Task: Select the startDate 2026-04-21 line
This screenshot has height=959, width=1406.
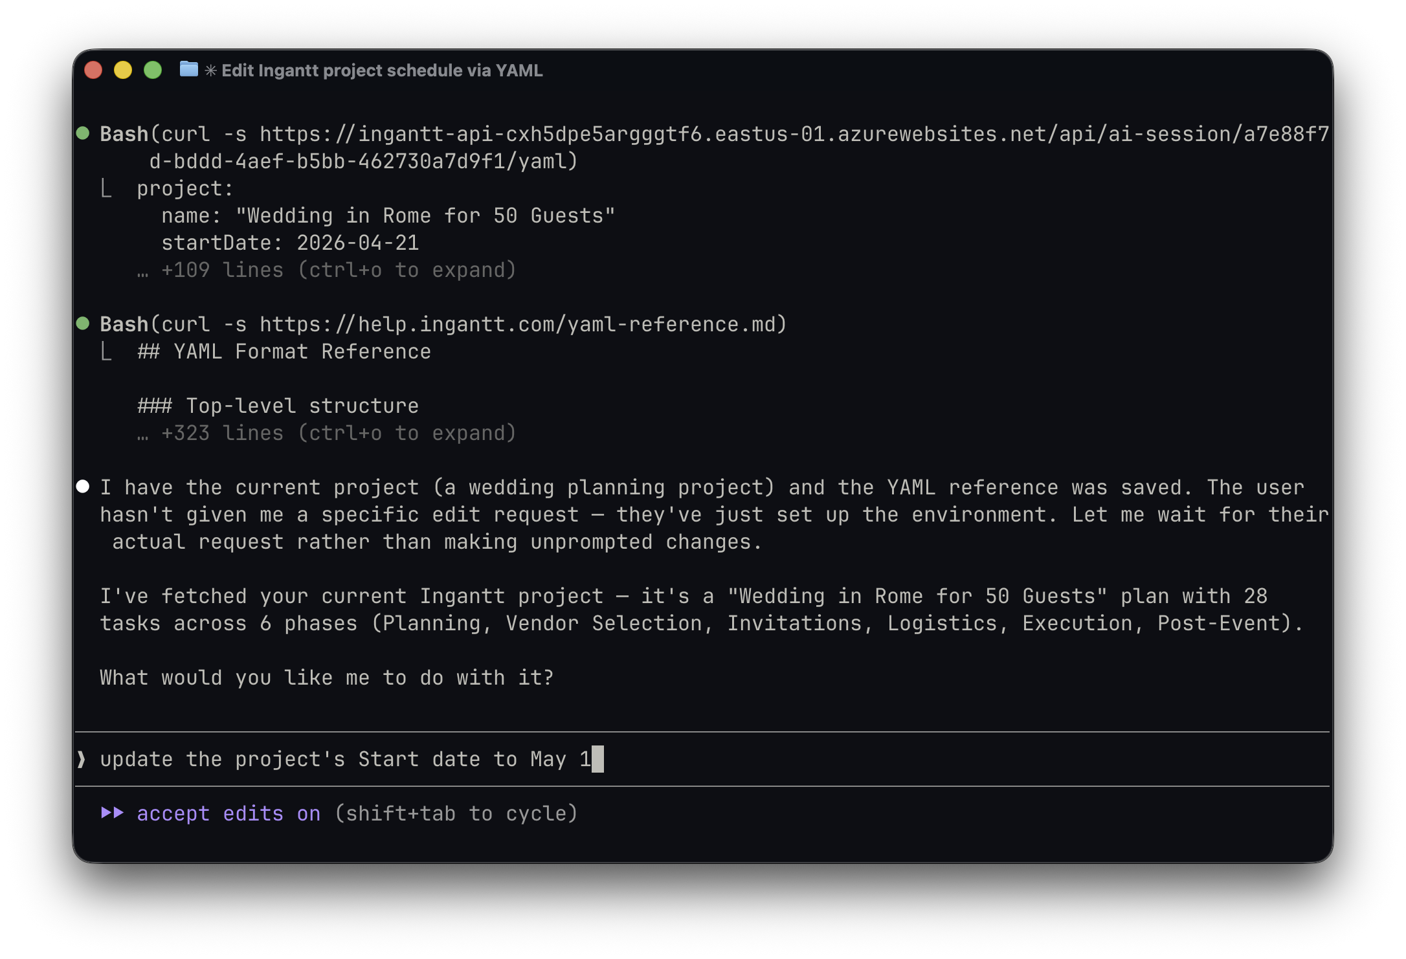Action: click(291, 243)
